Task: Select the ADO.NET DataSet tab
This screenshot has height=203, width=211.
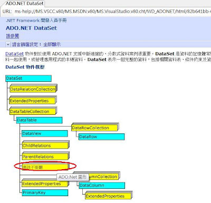Action: (x=24, y=4)
